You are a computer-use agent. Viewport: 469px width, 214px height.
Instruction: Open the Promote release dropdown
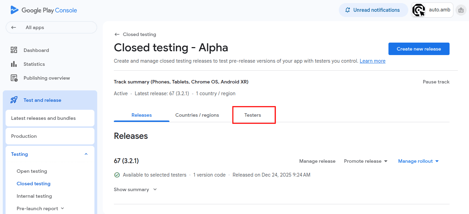point(366,161)
